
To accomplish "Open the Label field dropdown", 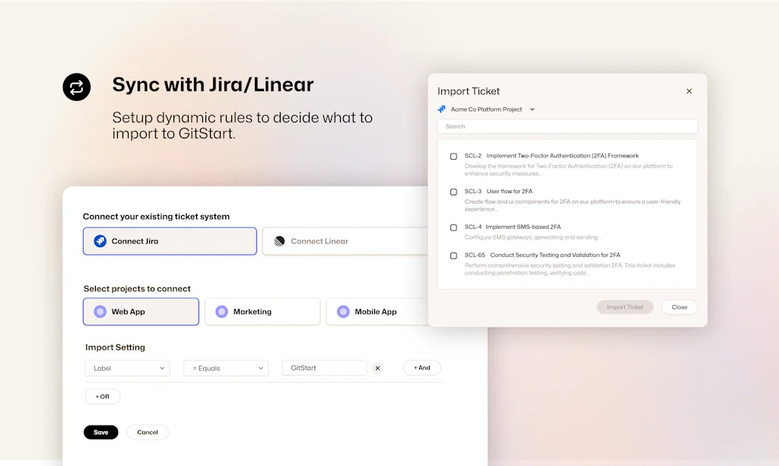I will (x=127, y=367).
